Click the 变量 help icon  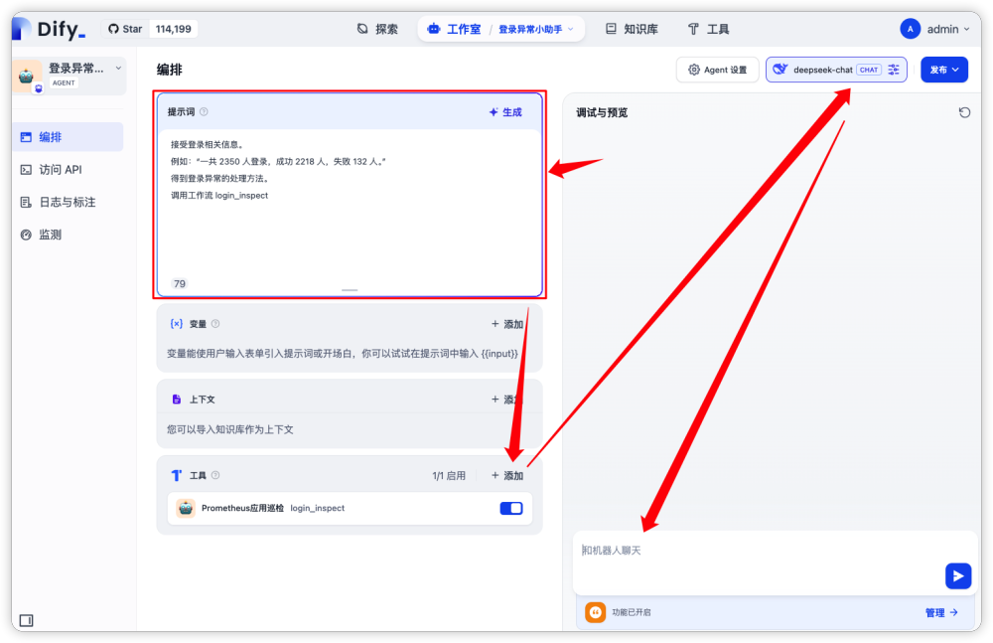coord(215,323)
